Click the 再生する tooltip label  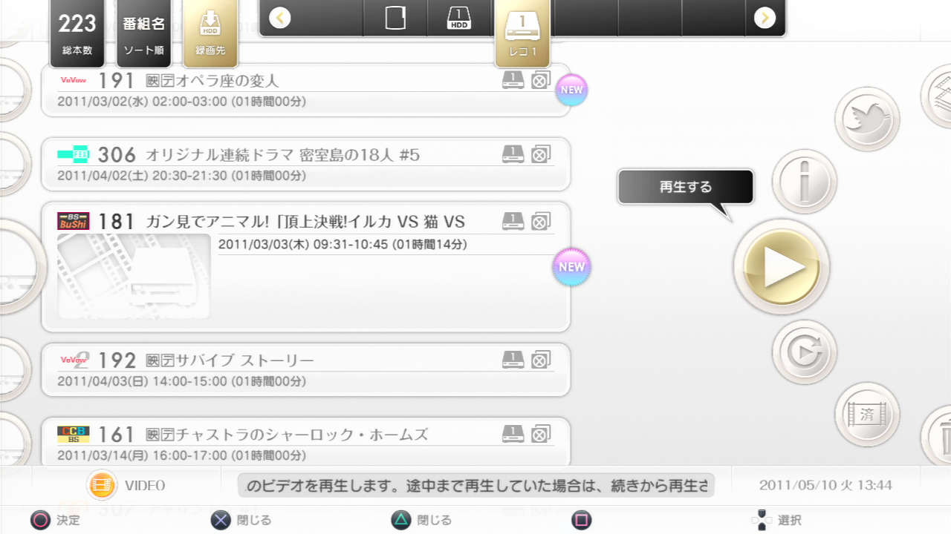tap(686, 187)
